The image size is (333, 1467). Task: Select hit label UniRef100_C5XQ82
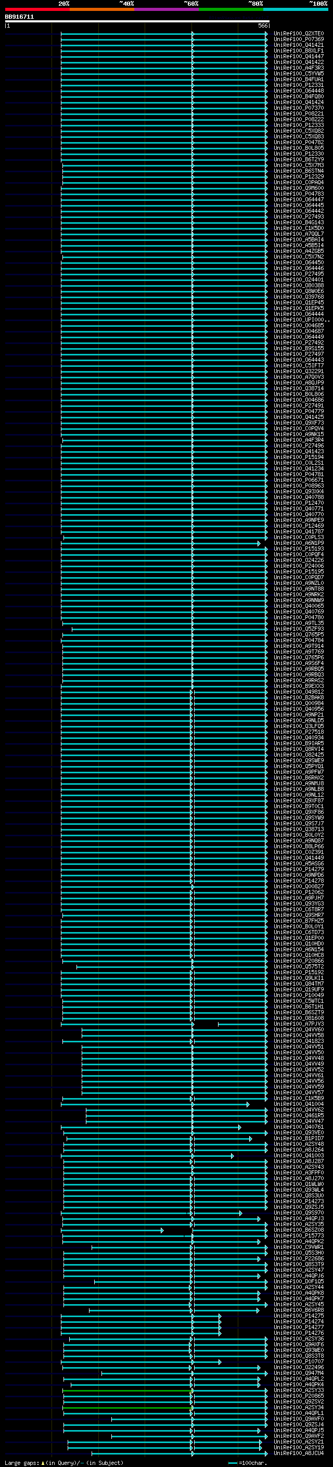coord(299,131)
